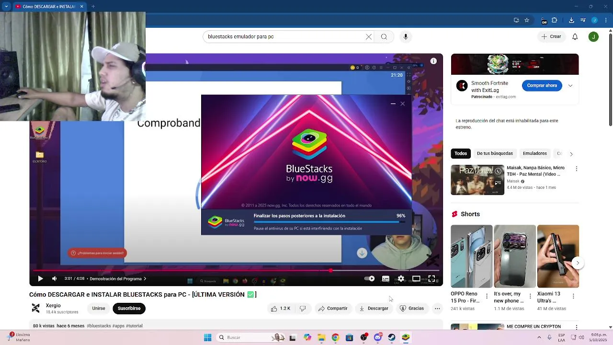Image resolution: width=613 pixels, height=345 pixels.
Task: Click the Suscribirse button
Action: [129, 309]
